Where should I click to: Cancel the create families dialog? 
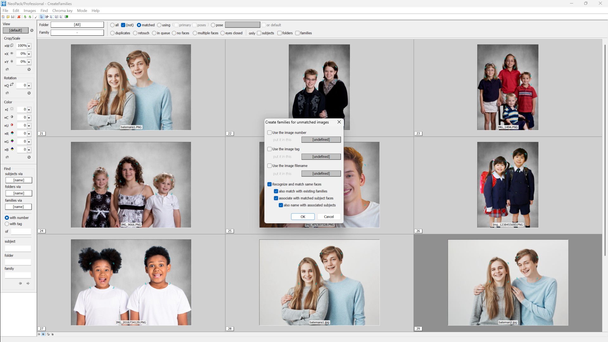329,217
